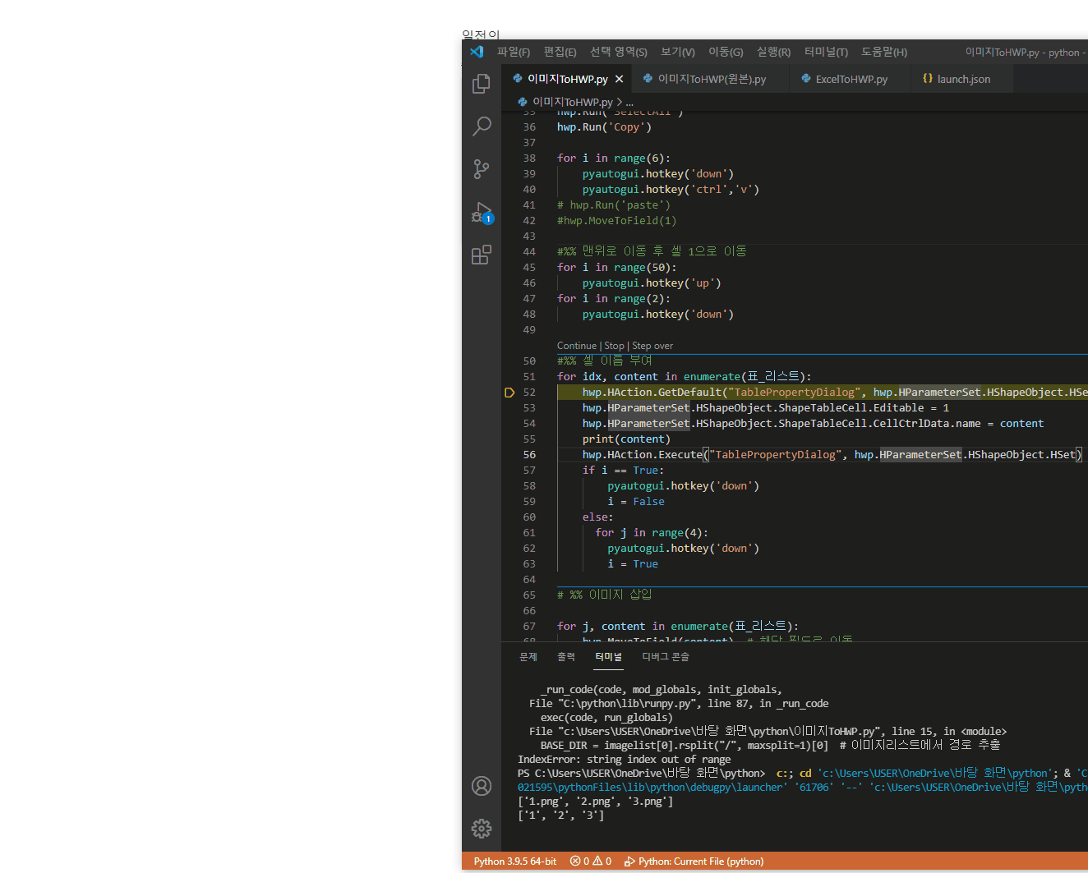Click the breadcrumb ellipsis after 이미지ToHWP.py
Screen dimensions: 1088x873
coord(630,103)
